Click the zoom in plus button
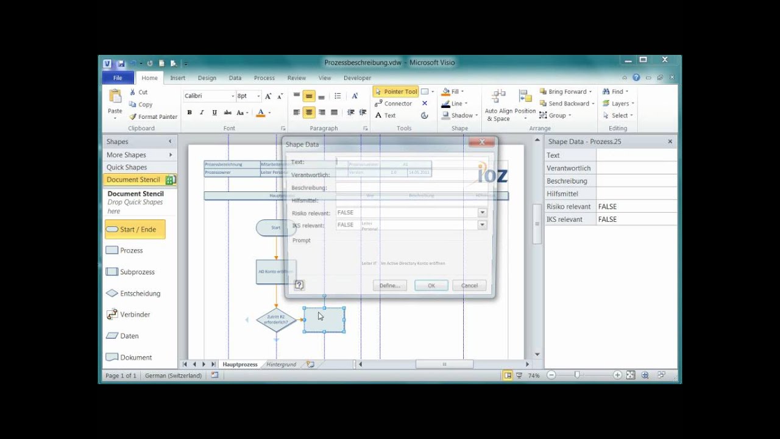The image size is (780, 439). point(617,376)
